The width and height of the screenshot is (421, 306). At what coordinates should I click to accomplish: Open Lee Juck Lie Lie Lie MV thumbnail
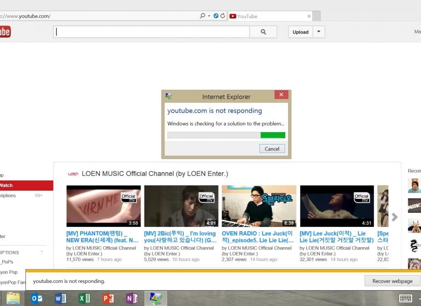[337, 206]
